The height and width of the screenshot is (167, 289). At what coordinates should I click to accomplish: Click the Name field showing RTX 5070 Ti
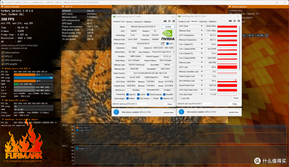pos(143,27)
